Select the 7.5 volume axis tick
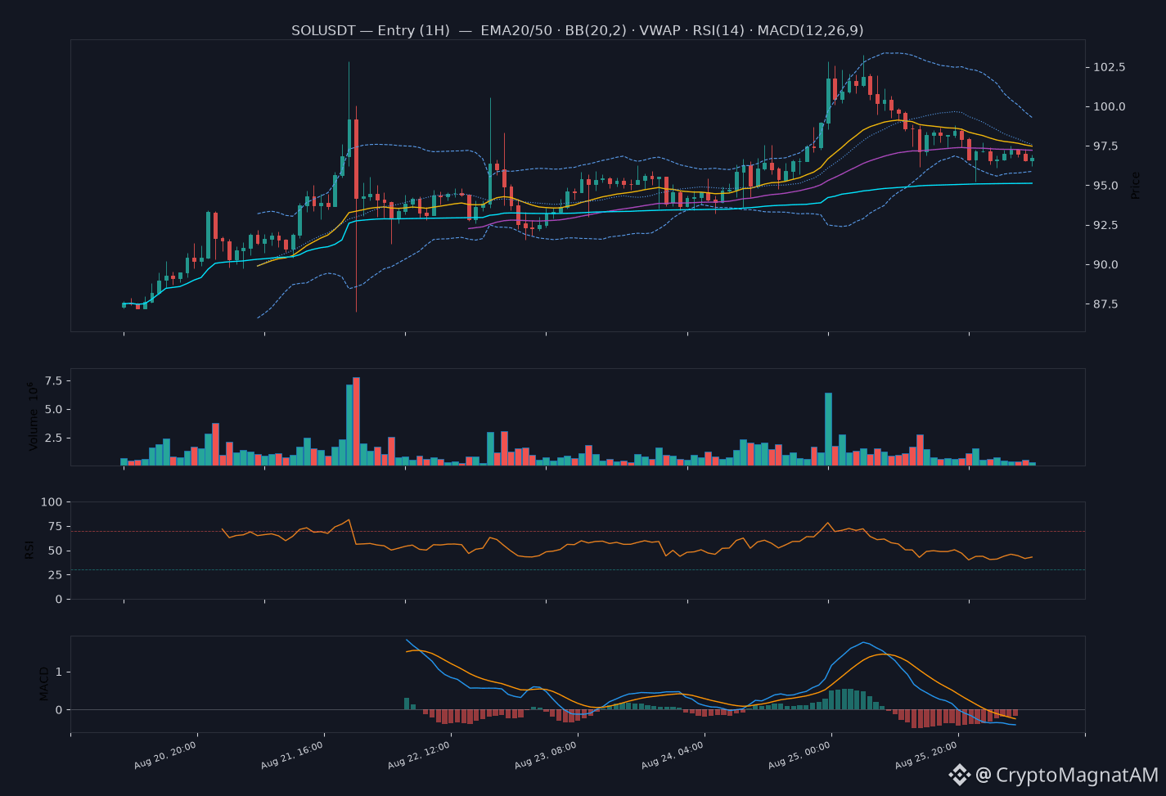The image size is (1166, 796). pyautogui.click(x=53, y=381)
